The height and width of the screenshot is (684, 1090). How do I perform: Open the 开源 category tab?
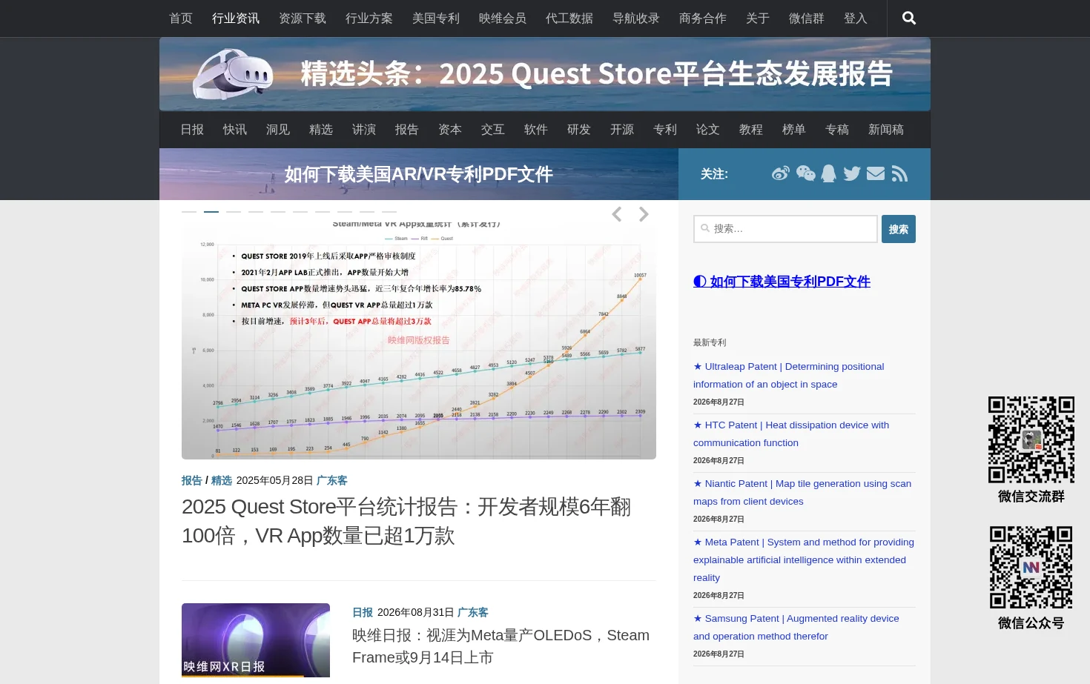coord(622,130)
